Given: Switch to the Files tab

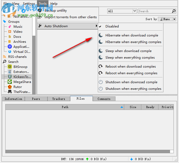Looking at the screenshot, I should pos(81,99).
